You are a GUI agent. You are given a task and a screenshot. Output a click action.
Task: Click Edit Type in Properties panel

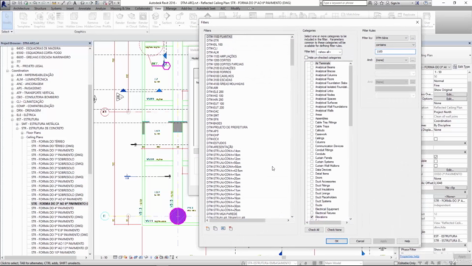coord(461,66)
